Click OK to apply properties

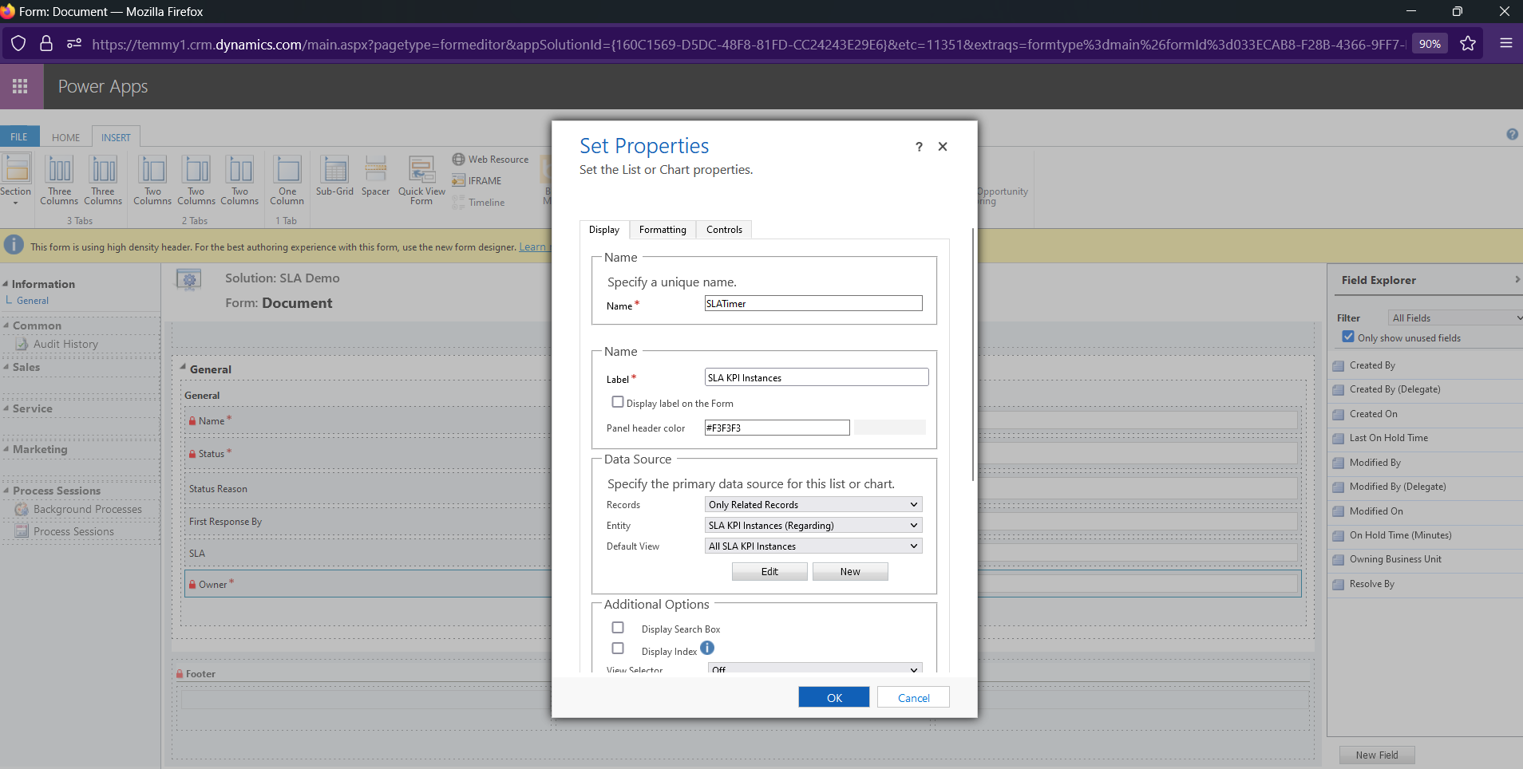tap(834, 697)
